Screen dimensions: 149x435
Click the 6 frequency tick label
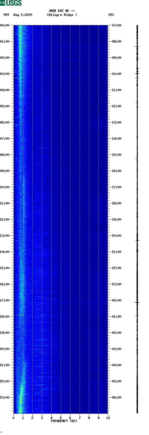(70, 418)
